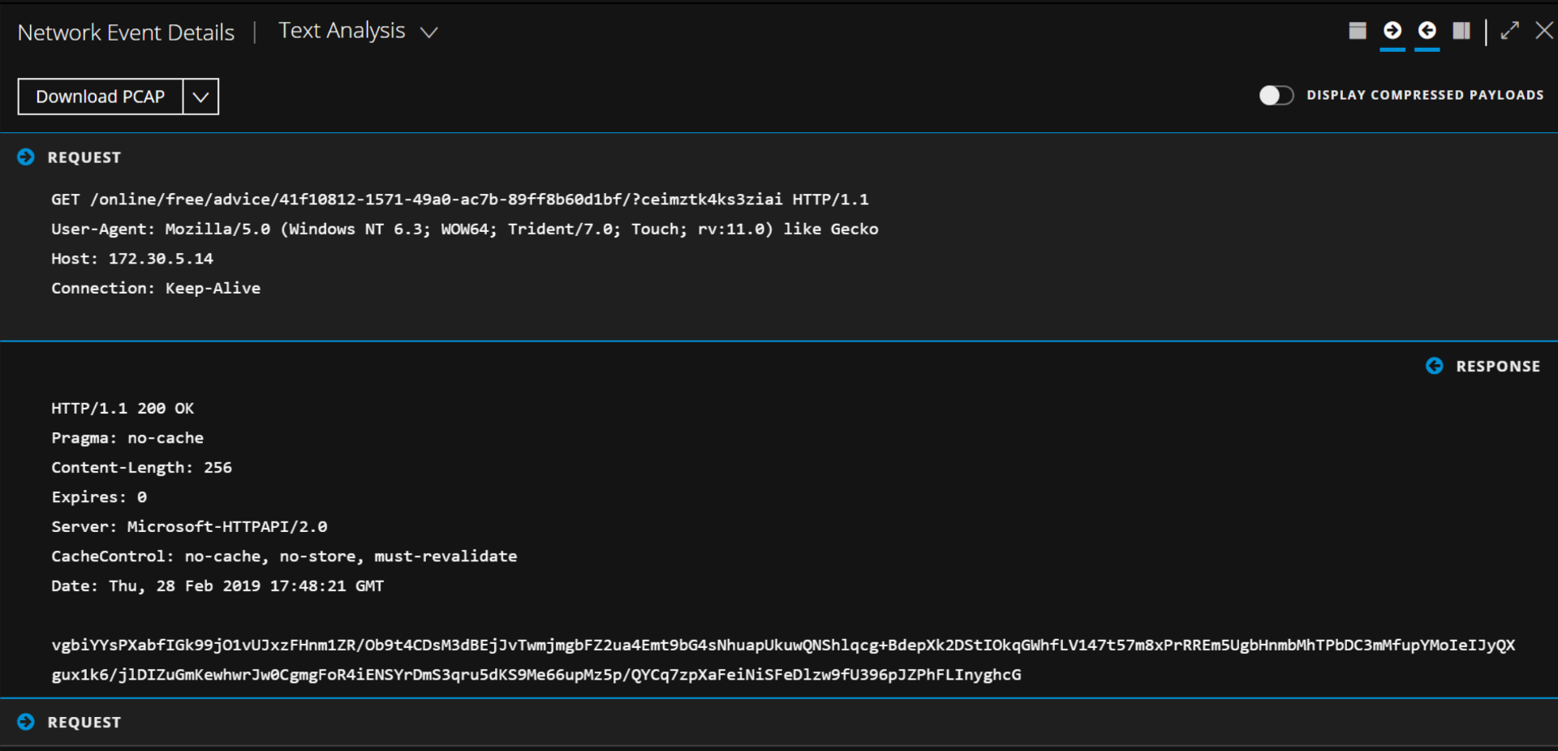Screen dimensions: 1558x751
Task: Click the RESPONSE section heading label
Action: pyautogui.click(x=1498, y=367)
